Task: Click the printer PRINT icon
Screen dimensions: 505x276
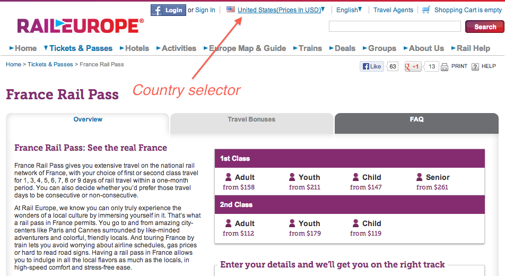Action: click(x=445, y=67)
